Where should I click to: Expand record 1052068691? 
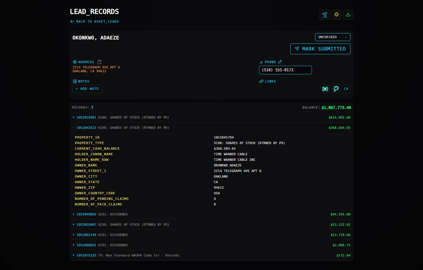click(211, 245)
